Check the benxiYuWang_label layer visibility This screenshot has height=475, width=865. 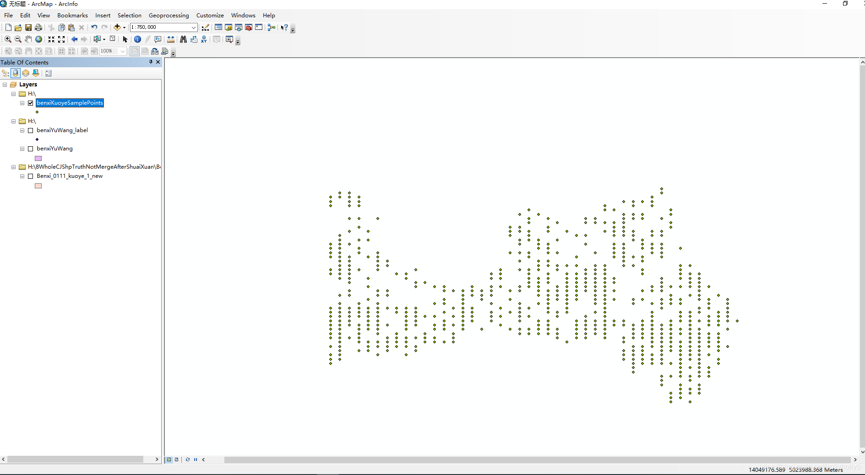31,130
